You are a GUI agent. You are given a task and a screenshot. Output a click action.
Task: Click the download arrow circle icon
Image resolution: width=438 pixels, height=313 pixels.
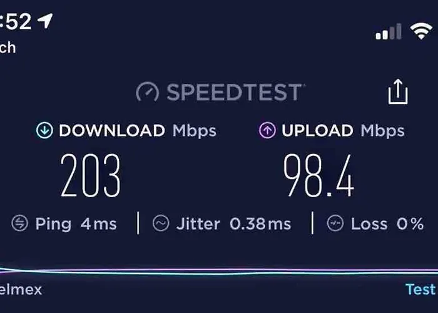[44, 130]
